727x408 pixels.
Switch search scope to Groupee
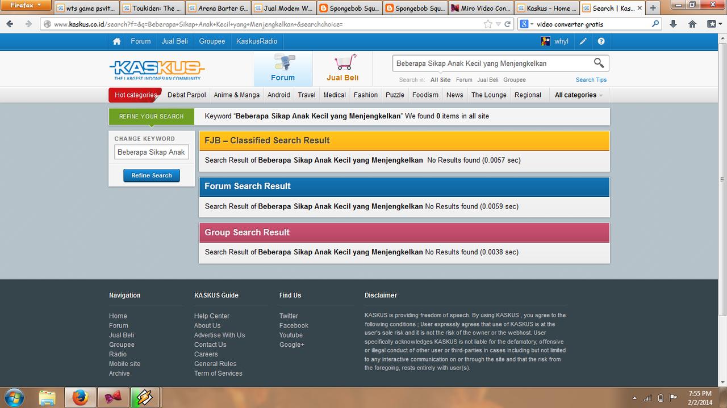(x=515, y=80)
